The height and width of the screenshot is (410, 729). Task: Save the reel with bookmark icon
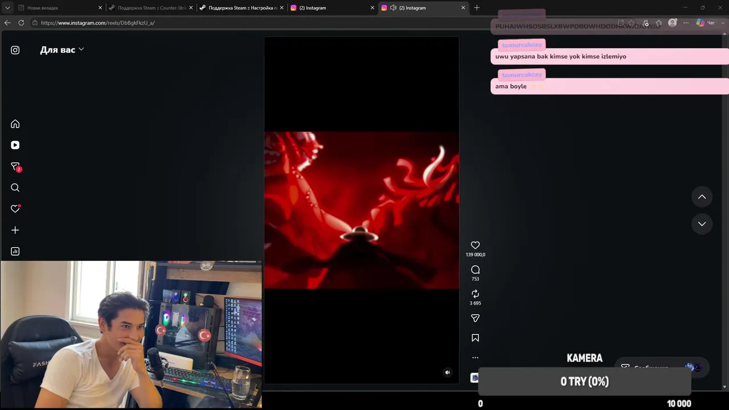[476, 338]
